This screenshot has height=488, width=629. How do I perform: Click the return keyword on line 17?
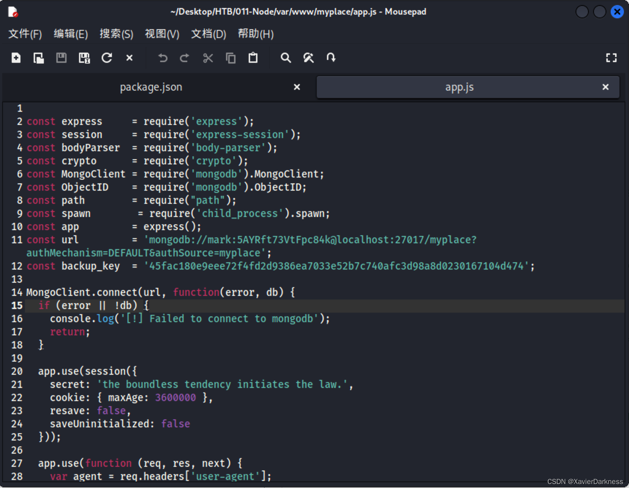67,332
